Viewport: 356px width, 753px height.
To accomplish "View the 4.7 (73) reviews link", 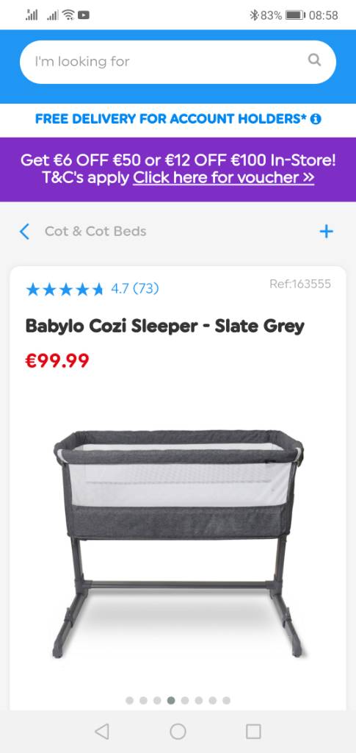I will (x=134, y=288).
